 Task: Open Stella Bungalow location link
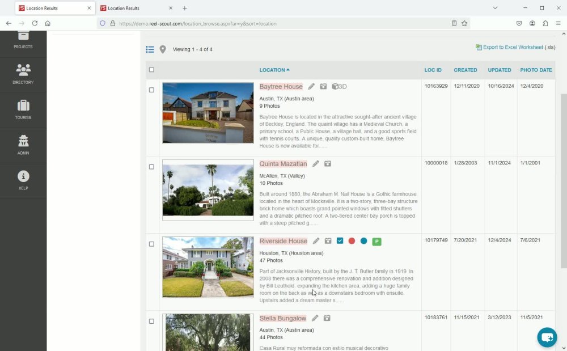pos(283,319)
